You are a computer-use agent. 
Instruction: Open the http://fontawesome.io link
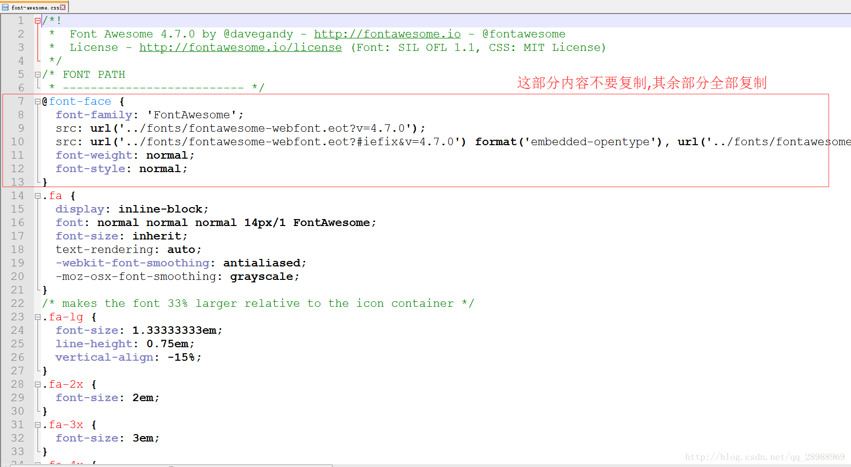(x=387, y=34)
